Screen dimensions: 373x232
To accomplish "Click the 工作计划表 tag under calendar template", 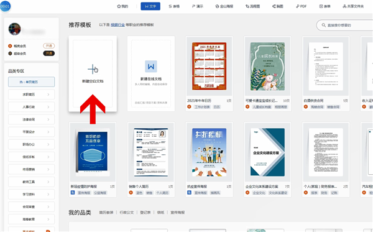I will (x=202, y=107).
